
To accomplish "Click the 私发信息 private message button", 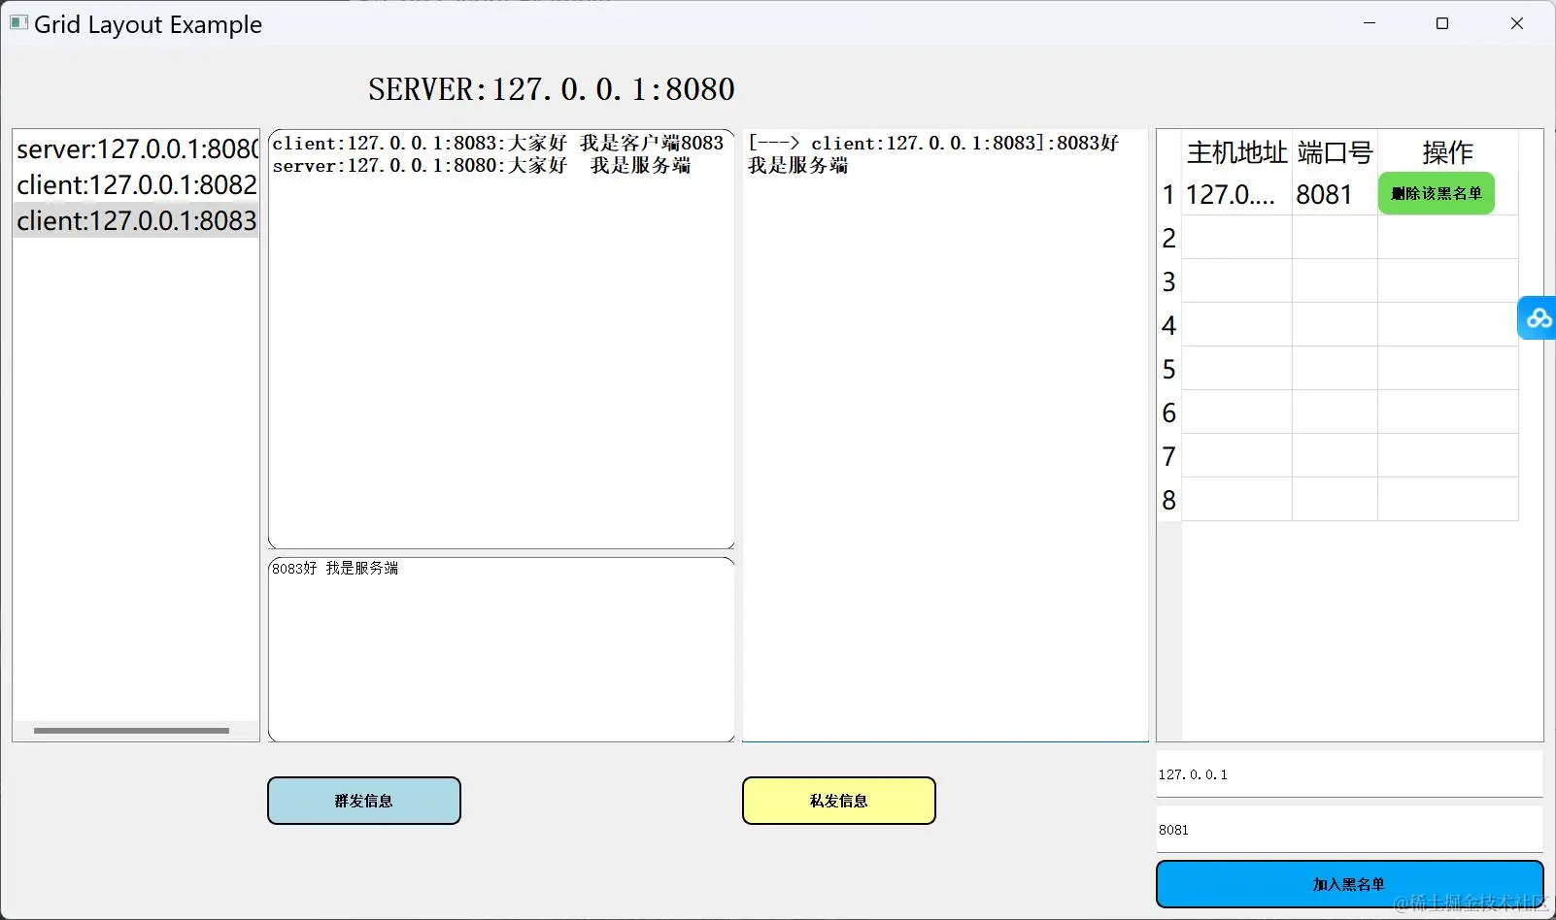I will coord(839,801).
